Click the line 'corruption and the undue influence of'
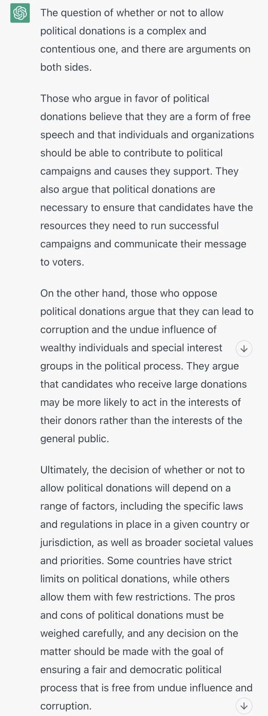 pos(128,329)
